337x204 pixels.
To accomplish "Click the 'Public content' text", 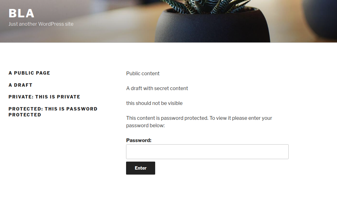I will click(x=143, y=73).
